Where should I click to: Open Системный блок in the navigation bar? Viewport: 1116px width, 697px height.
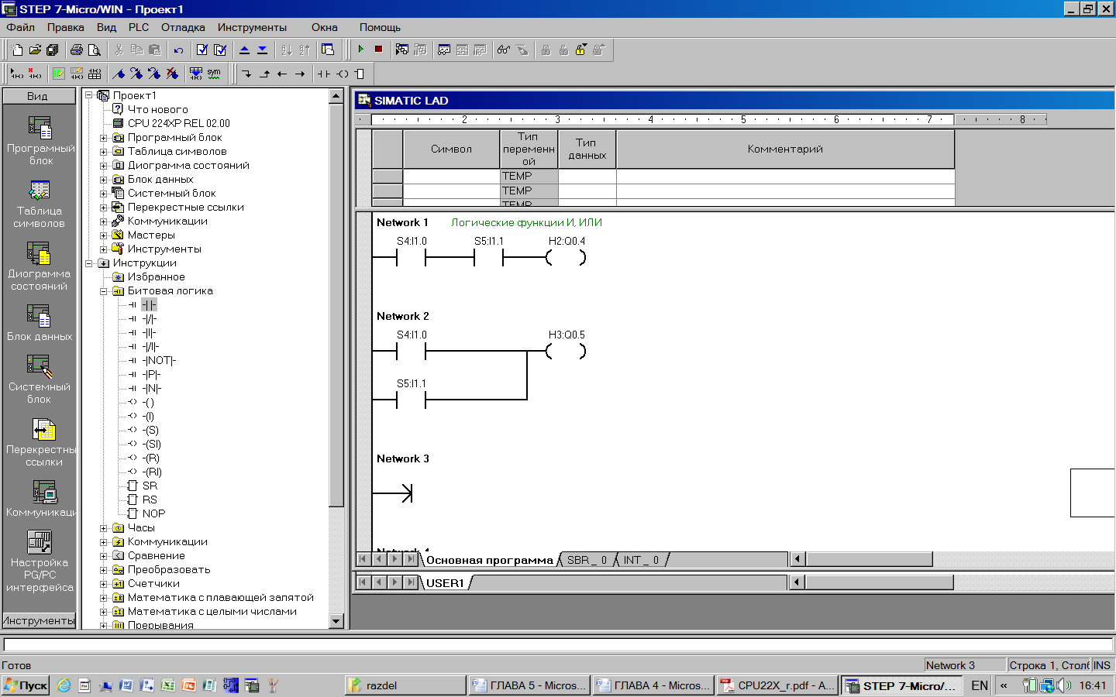[40, 379]
